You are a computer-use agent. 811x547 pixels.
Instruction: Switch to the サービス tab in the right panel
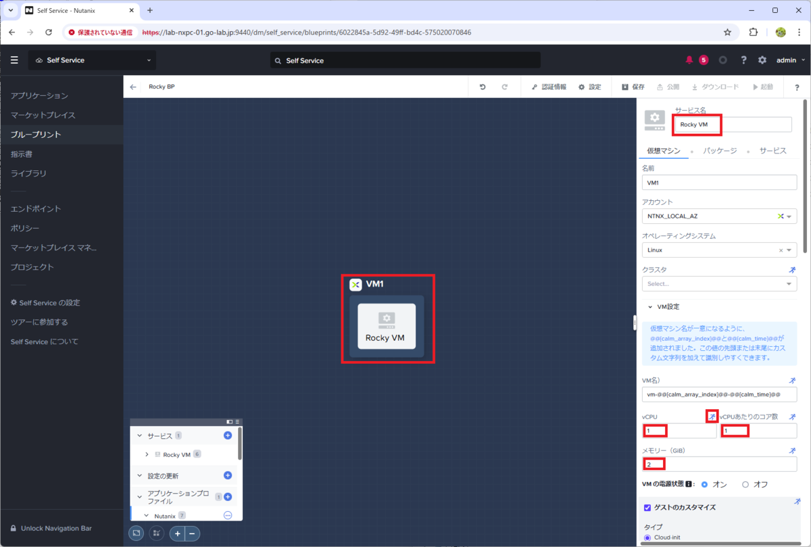tap(772, 151)
